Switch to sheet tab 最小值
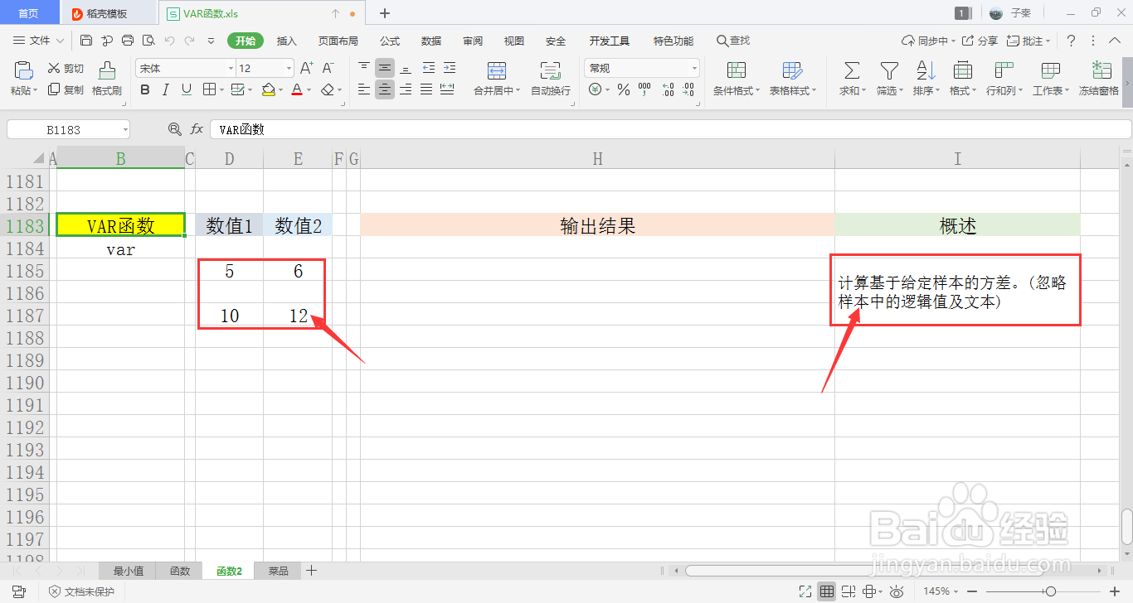Viewport: 1133px width, 603px height. (128, 571)
